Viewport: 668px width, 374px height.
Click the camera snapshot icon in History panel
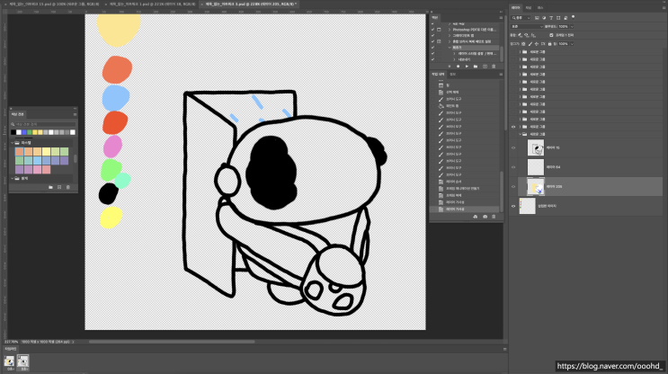(485, 217)
